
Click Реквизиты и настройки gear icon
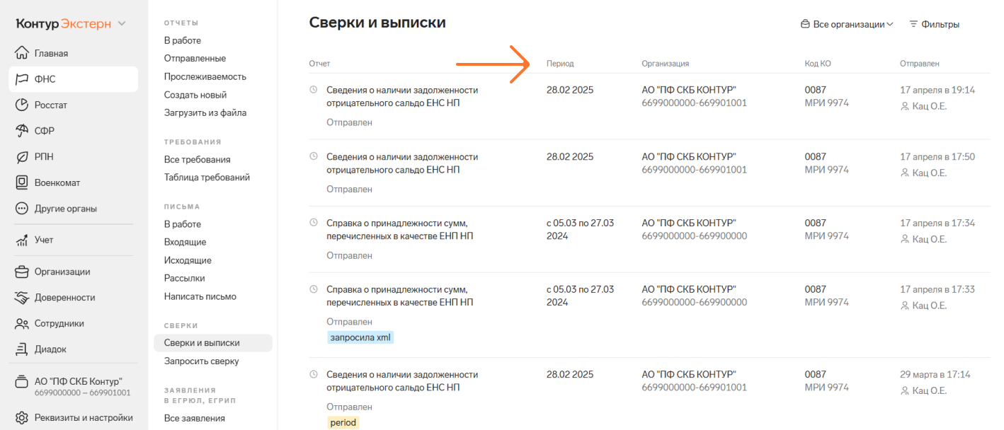21,417
